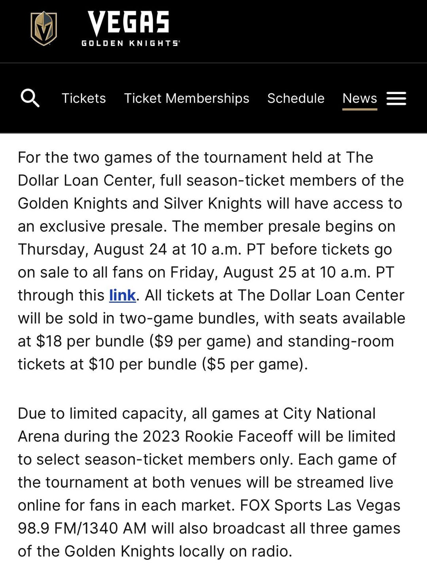Switch to the News section

pos(359,98)
